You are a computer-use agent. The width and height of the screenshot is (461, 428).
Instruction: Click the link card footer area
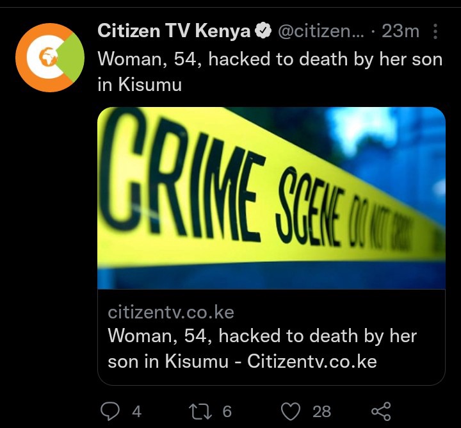(271, 337)
